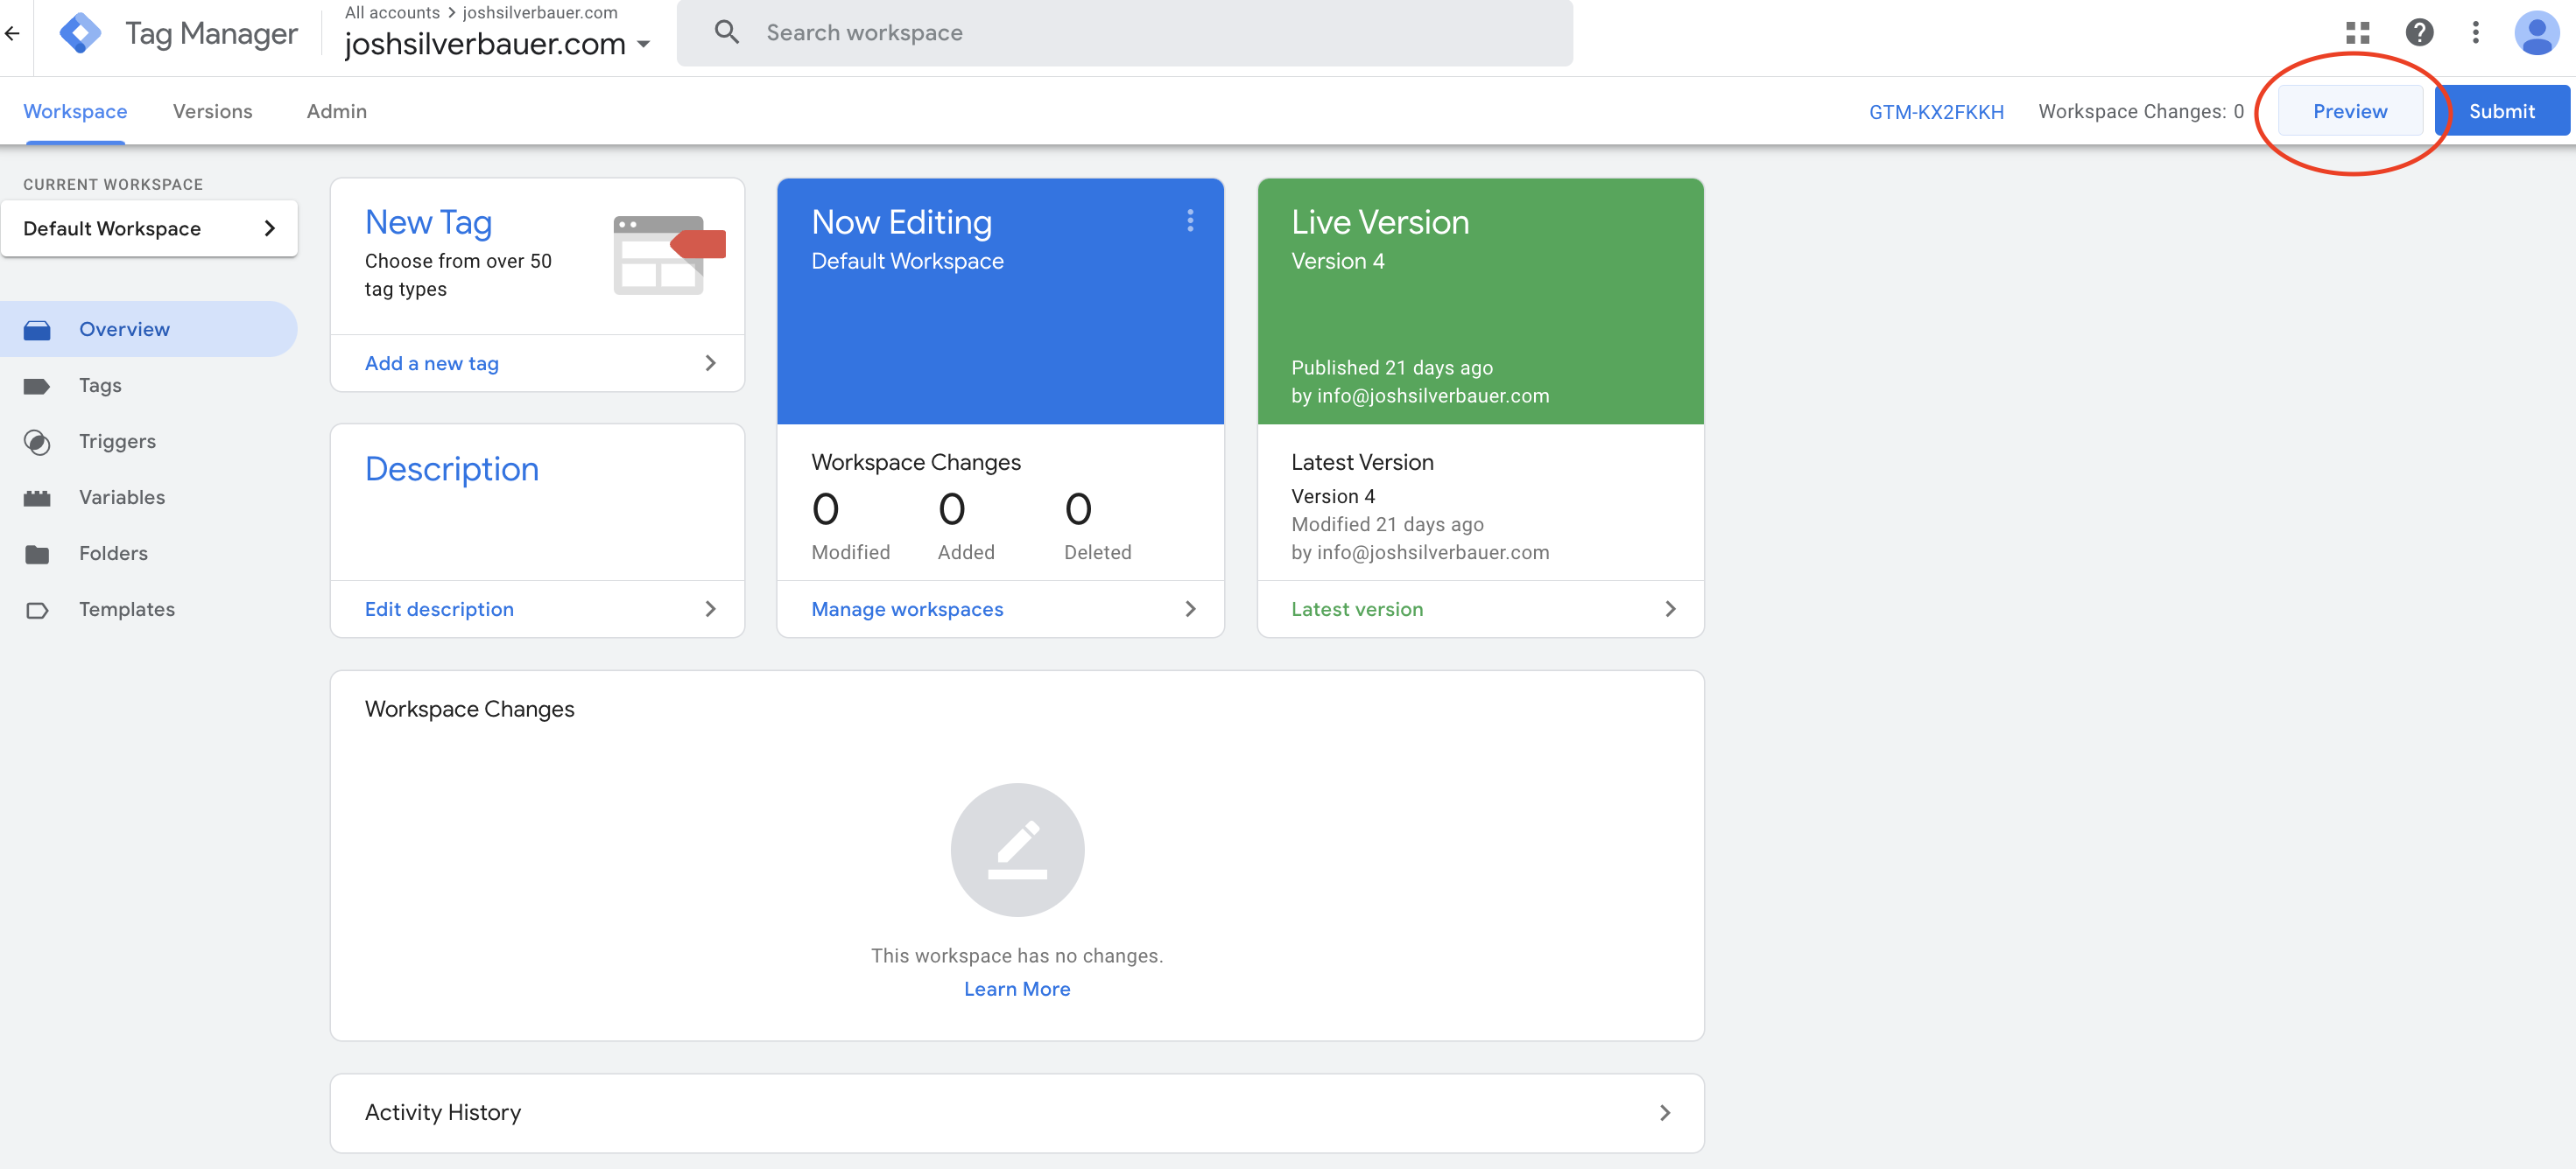Viewport: 2576px width, 1169px height.
Task: Click the Overview sidebar icon
Action: coord(37,330)
